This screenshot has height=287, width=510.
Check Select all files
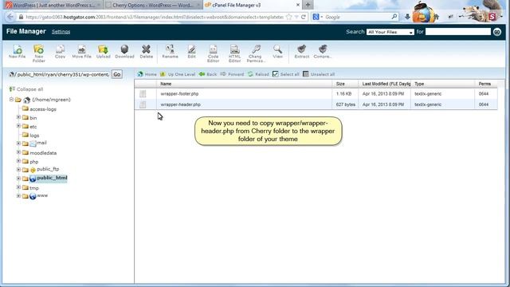[286, 74]
